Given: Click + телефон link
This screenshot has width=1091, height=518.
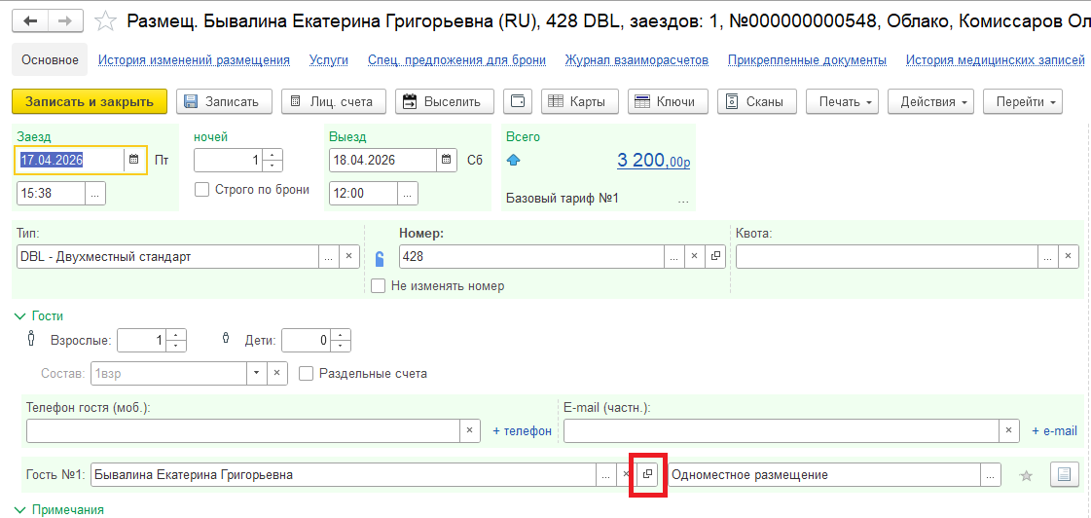Looking at the screenshot, I should coord(522,431).
